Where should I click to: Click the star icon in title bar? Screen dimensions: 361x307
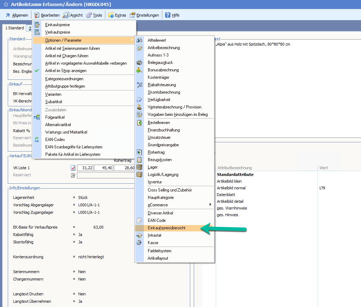tap(6, 5)
